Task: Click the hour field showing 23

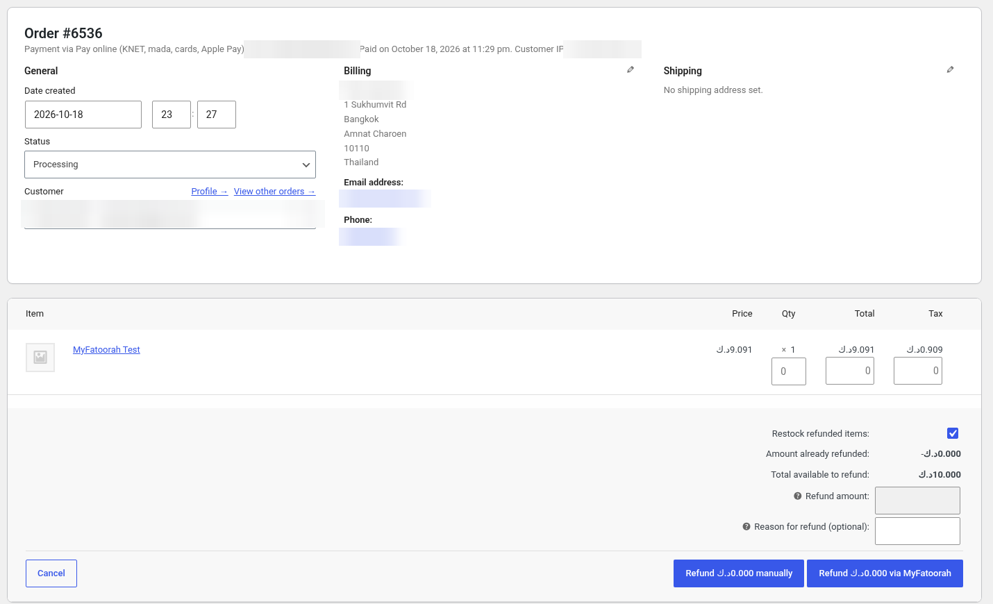Action: click(x=172, y=115)
